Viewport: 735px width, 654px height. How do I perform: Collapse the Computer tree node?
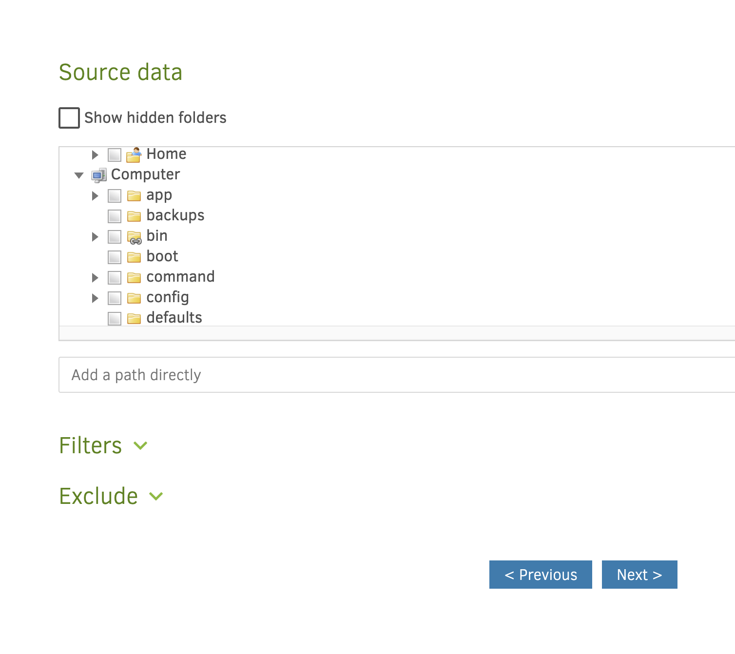click(x=79, y=175)
